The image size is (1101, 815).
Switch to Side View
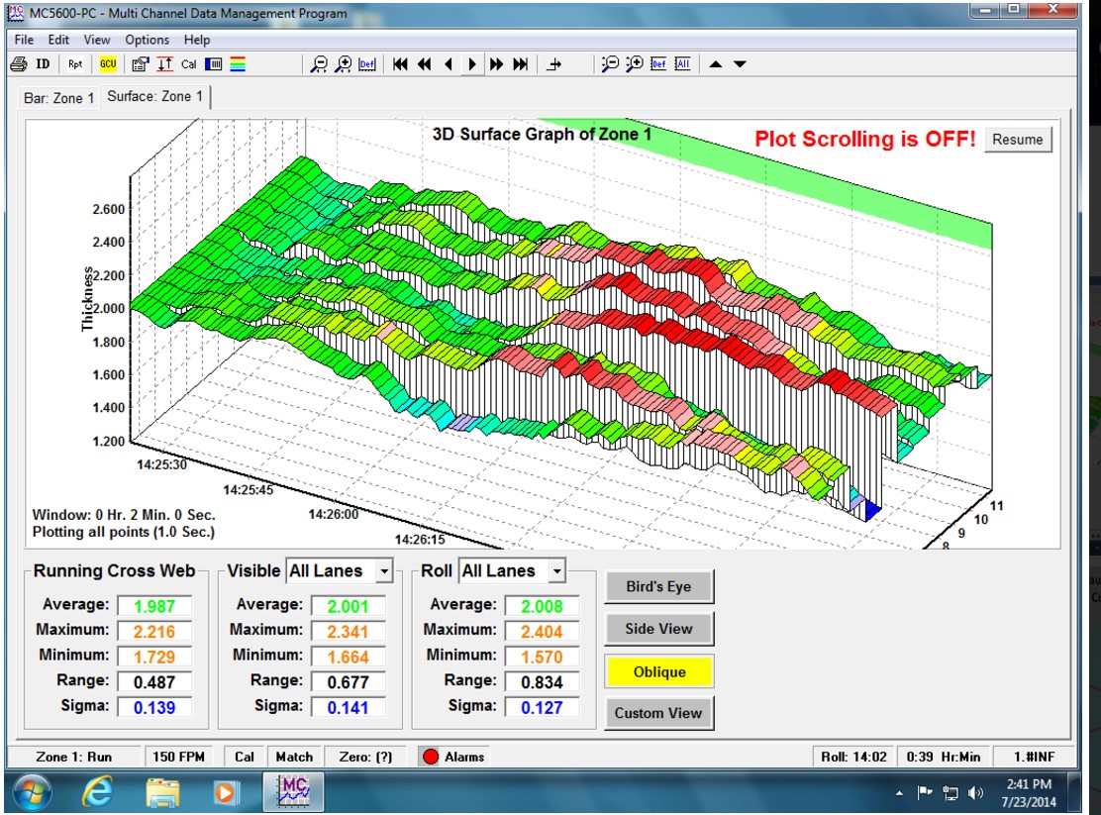658,629
